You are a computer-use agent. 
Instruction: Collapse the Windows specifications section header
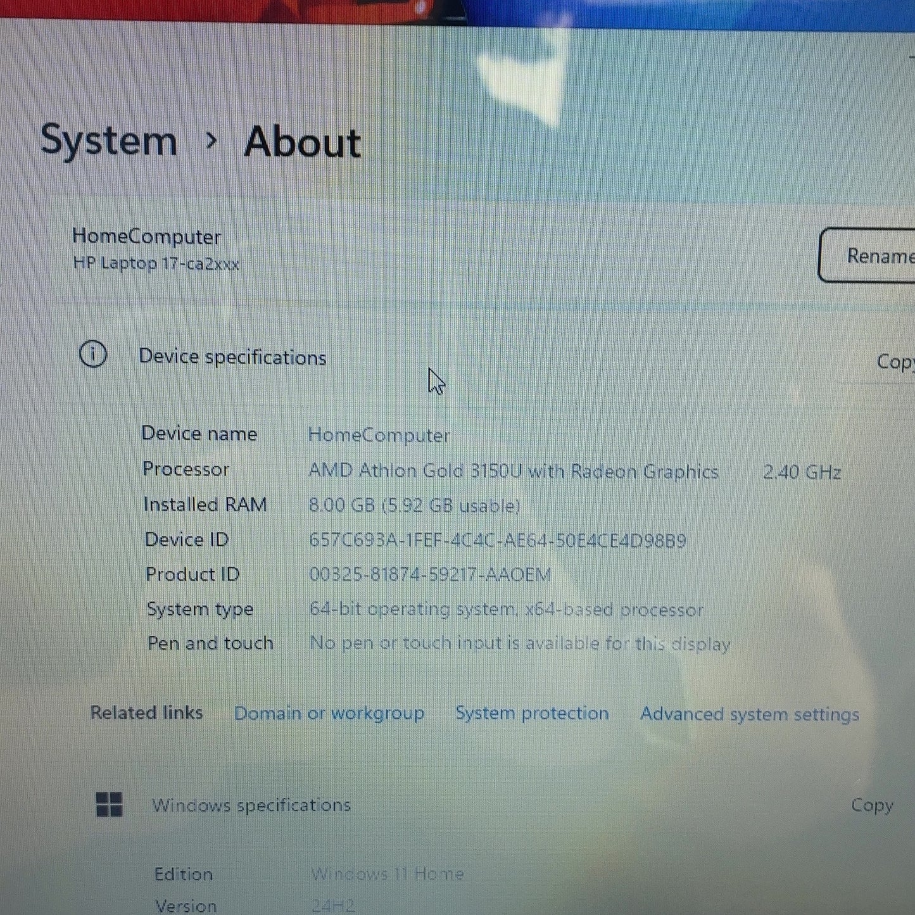tap(251, 805)
